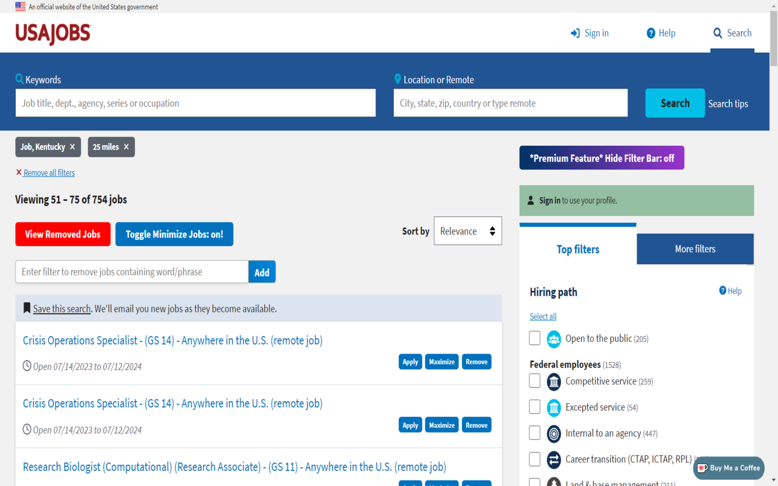Open the Search tab in the header navigation

(x=732, y=33)
